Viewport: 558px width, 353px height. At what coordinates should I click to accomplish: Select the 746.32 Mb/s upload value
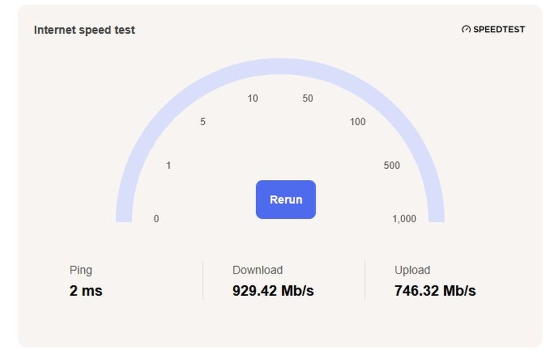[x=435, y=291]
